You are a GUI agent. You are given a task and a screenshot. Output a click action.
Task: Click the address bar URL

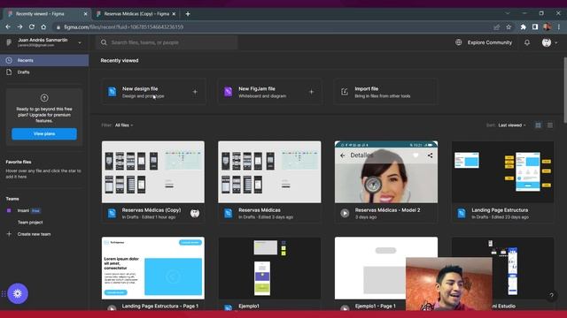(124, 27)
